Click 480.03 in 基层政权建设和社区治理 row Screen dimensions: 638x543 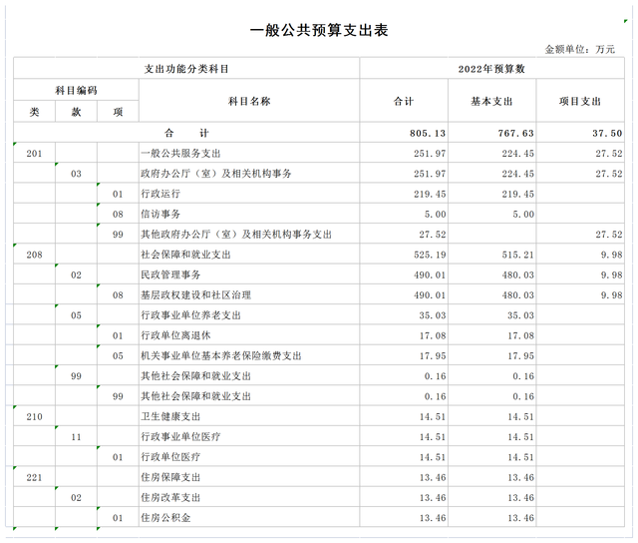517,295
